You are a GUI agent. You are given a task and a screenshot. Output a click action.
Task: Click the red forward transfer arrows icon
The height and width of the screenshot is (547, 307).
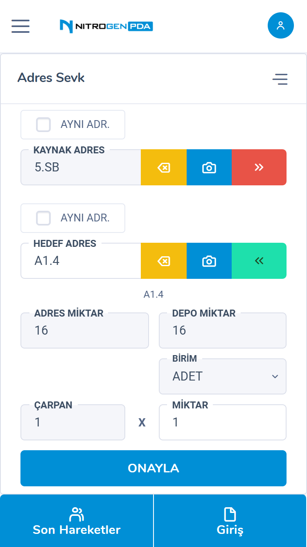(259, 167)
